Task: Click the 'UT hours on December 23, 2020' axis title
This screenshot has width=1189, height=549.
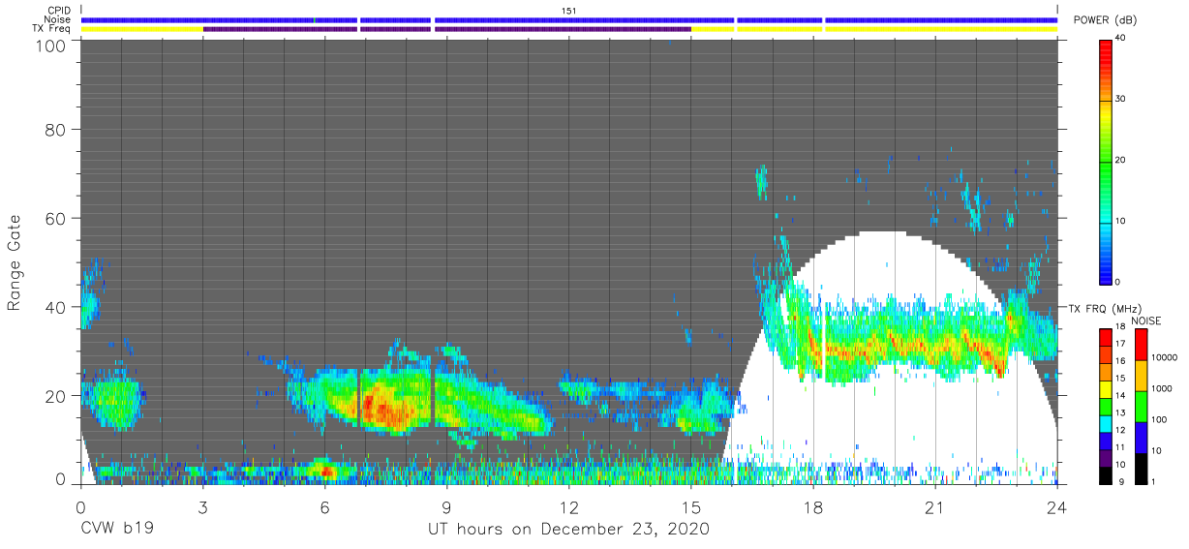Action: (569, 530)
